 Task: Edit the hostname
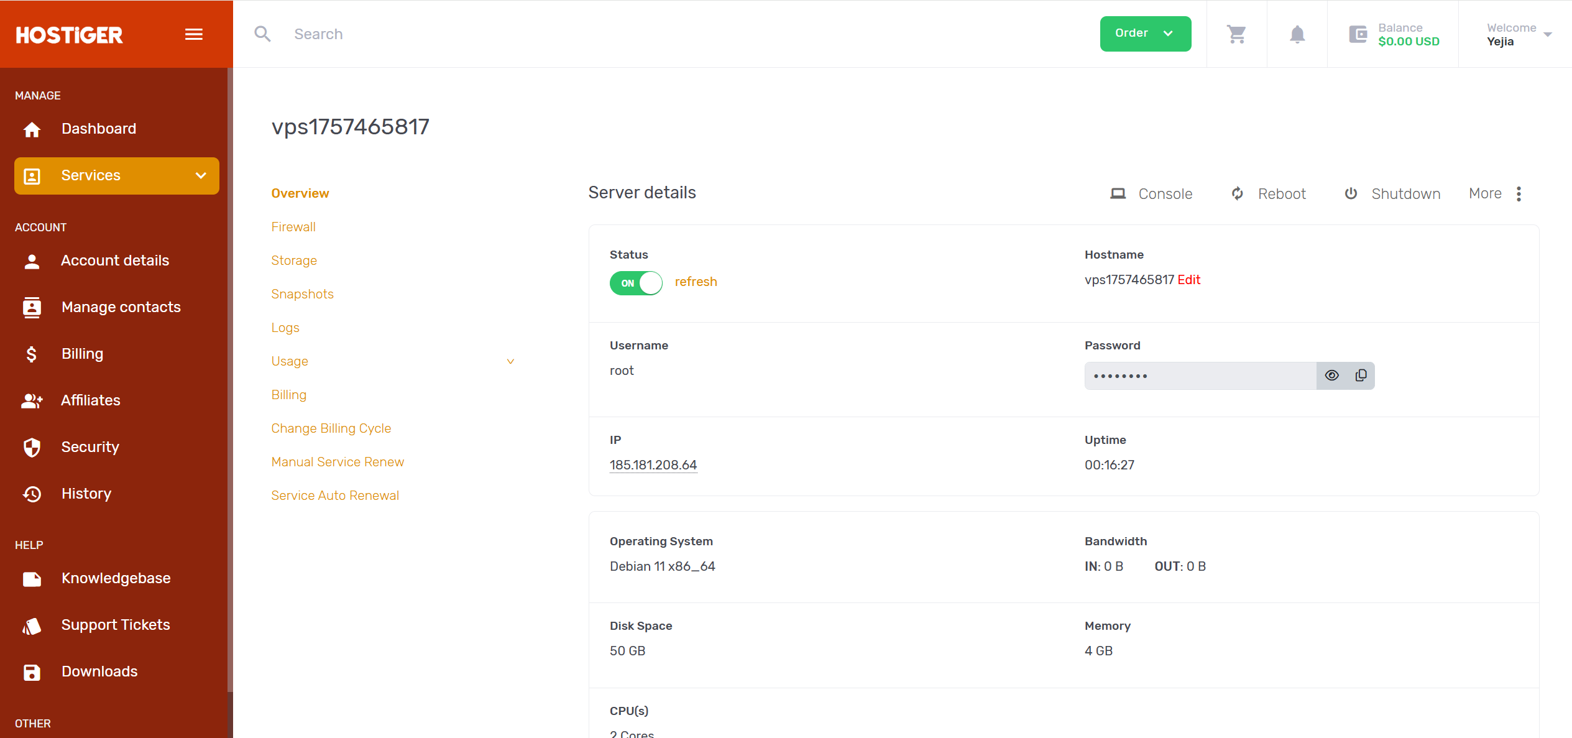pyautogui.click(x=1188, y=280)
